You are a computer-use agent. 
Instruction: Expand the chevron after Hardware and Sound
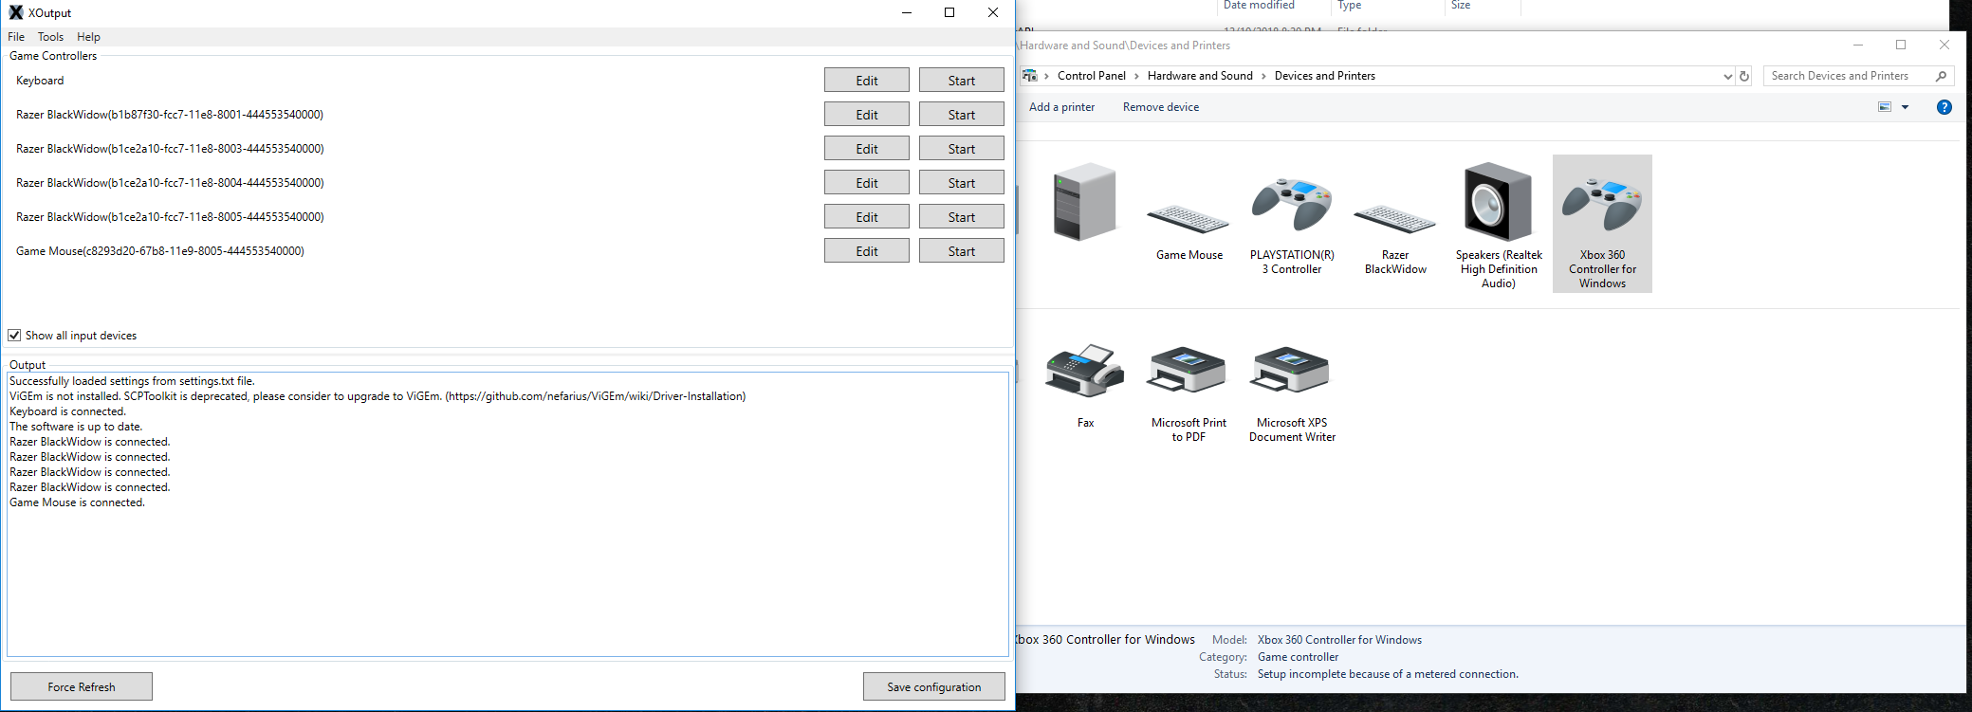(1263, 76)
